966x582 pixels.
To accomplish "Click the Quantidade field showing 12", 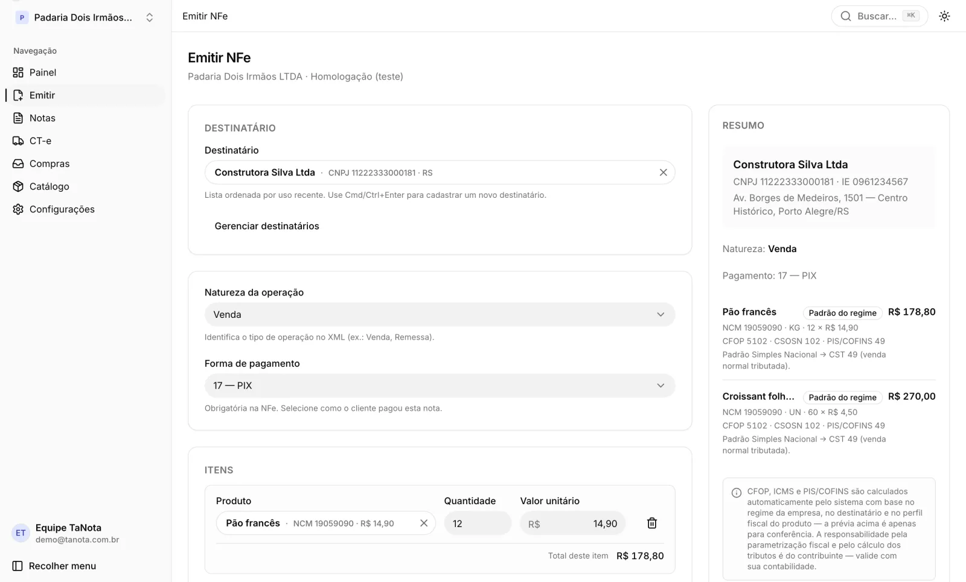I will click(x=478, y=523).
